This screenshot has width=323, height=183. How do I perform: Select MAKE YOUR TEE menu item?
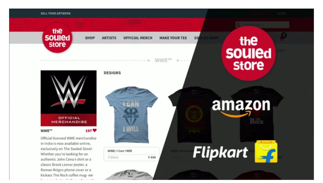click(x=173, y=38)
